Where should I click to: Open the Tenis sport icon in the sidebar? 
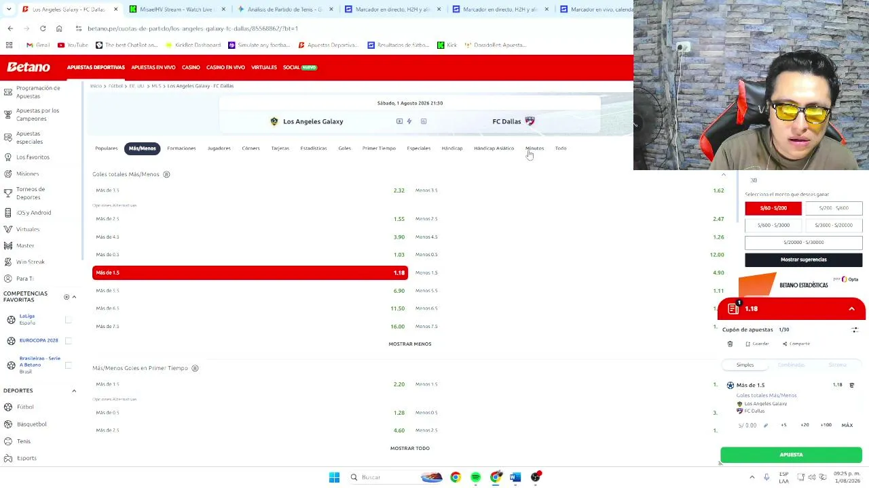click(8, 441)
